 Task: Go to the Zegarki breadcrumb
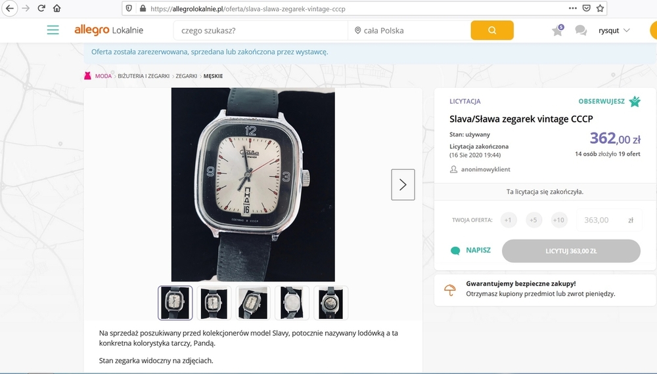[x=187, y=76]
